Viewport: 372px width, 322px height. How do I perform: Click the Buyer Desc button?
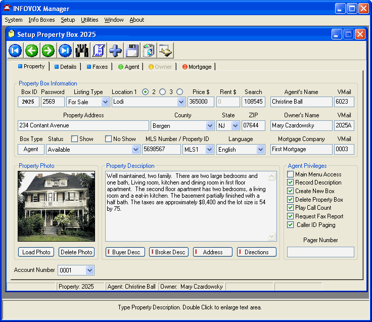point(125,252)
